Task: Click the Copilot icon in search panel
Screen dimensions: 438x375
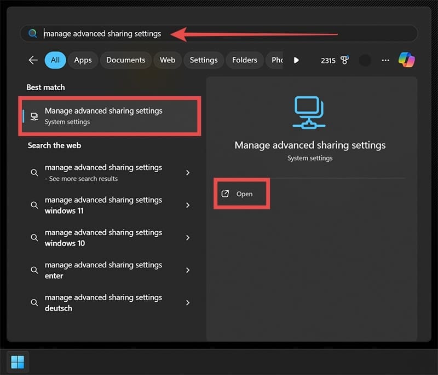Action: 406,60
